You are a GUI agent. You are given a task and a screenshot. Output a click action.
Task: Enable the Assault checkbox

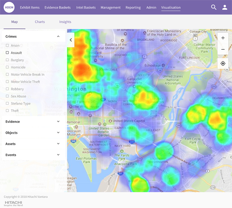tap(7, 53)
